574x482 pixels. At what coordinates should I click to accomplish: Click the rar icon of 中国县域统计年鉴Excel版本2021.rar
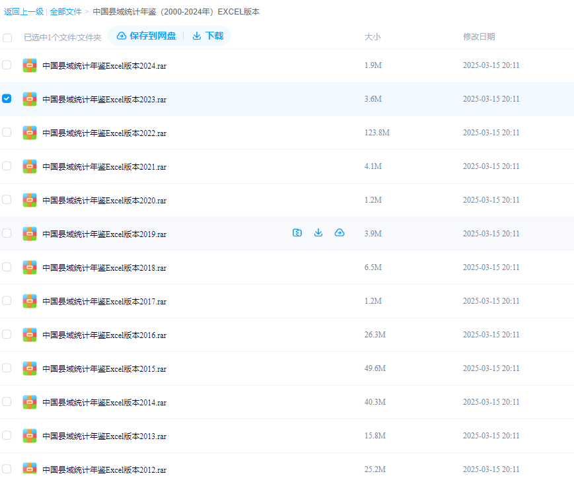click(x=30, y=166)
